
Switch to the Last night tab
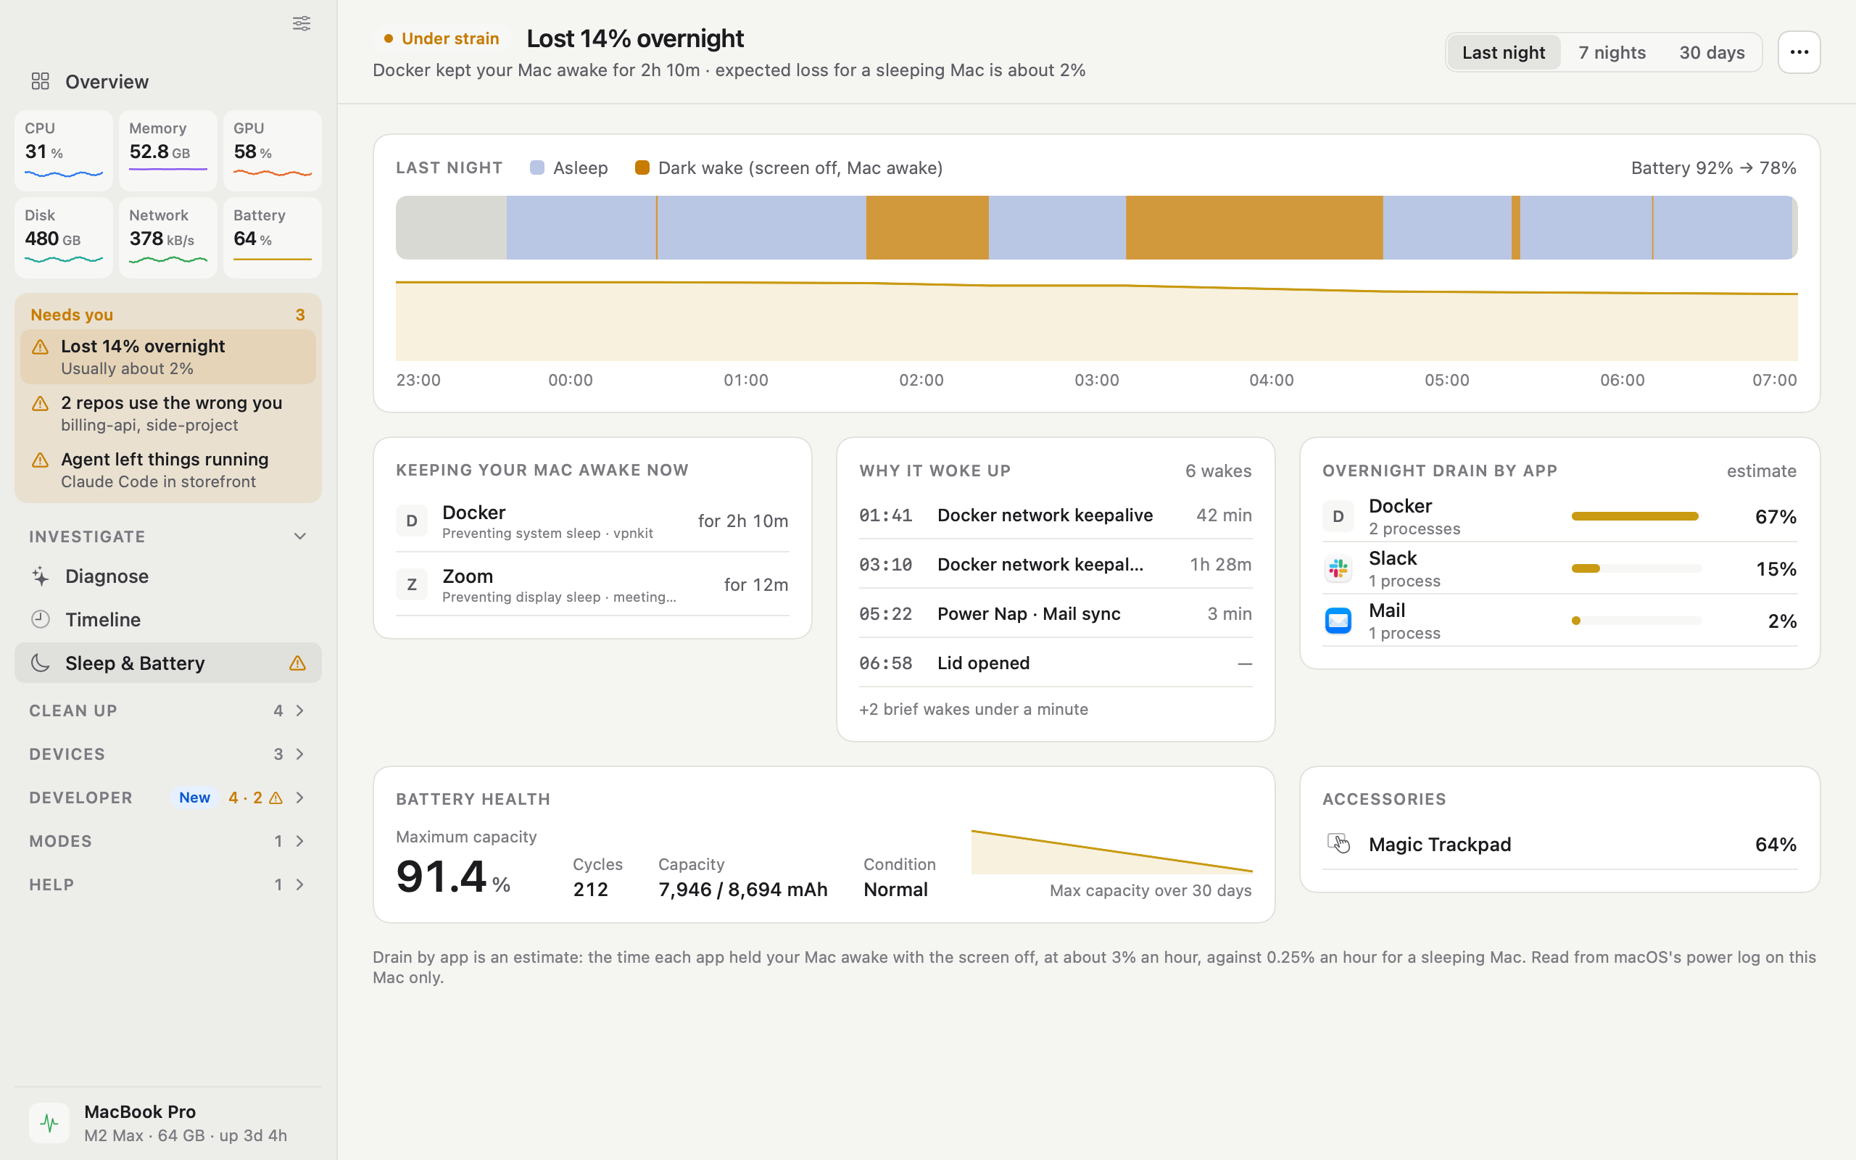point(1503,52)
